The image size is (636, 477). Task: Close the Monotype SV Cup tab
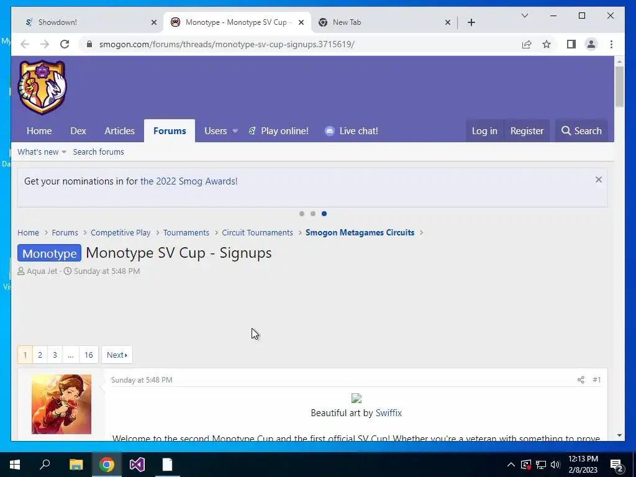(301, 22)
